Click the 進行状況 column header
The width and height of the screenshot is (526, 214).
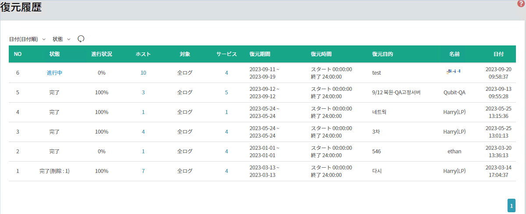[x=102, y=54]
